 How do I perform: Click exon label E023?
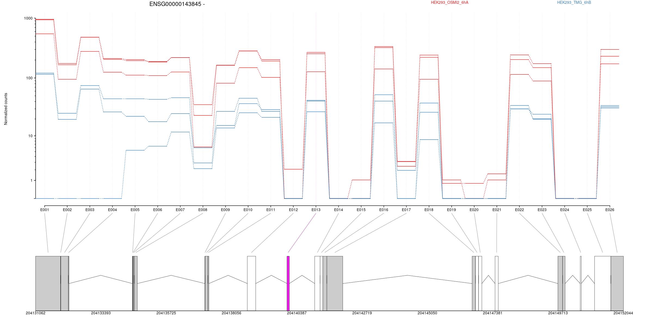tap(542, 210)
